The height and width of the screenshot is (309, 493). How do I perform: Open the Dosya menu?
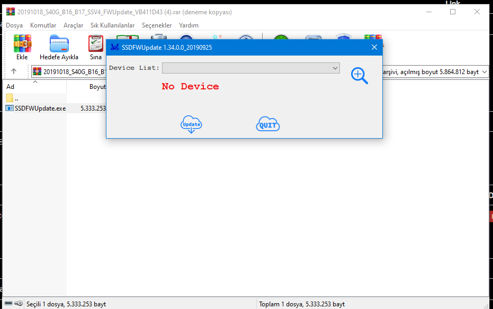point(14,25)
